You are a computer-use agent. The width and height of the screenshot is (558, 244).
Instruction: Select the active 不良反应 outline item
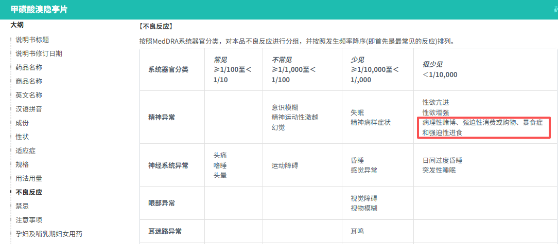[29, 192]
